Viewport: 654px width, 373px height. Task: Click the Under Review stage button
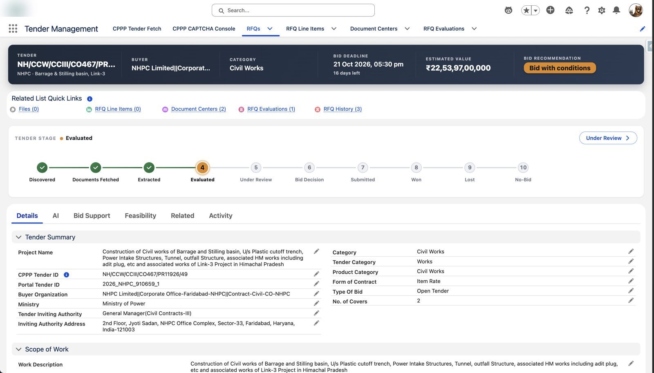coord(608,138)
